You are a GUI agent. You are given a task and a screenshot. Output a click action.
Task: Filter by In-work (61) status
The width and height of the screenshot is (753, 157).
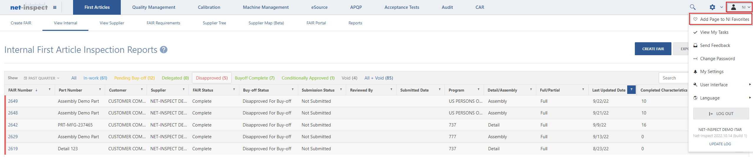pyautogui.click(x=95, y=78)
